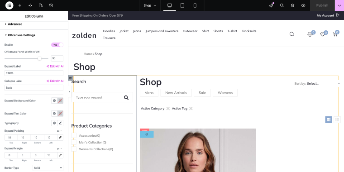Open the Shop document dropdown
Image resolution: width=344 pixels, height=172 pixels.
pyautogui.click(x=150, y=5)
